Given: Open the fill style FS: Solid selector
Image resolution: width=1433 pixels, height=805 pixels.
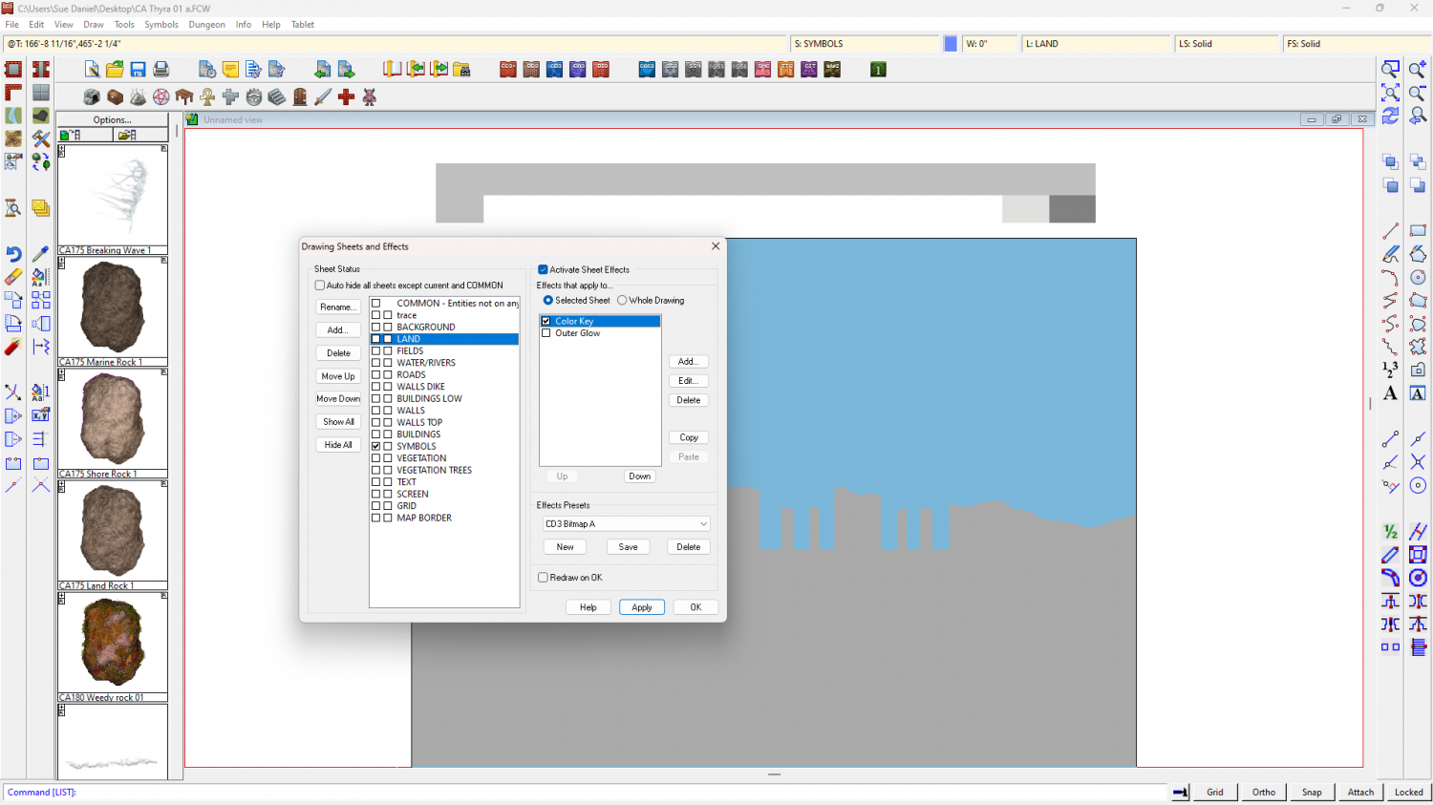Looking at the screenshot, I should pos(1357,44).
